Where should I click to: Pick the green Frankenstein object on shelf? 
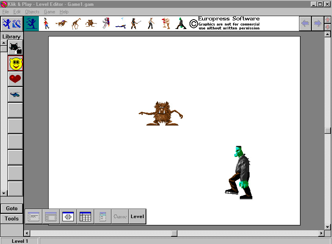pos(181,24)
